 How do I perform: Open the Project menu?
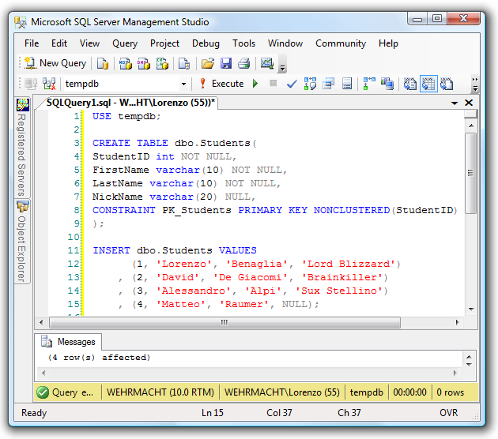coord(164,43)
